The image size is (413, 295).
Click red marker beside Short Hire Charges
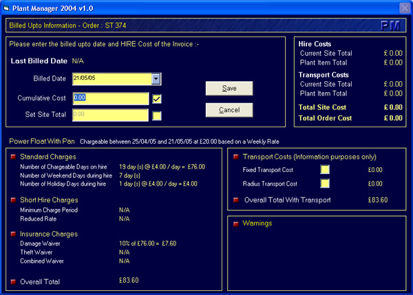[13, 200]
